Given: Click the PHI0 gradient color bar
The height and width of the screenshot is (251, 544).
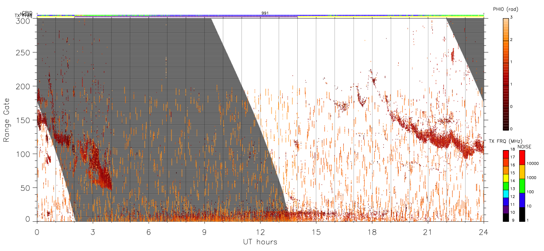Looking at the screenshot, I should click(x=506, y=73).
